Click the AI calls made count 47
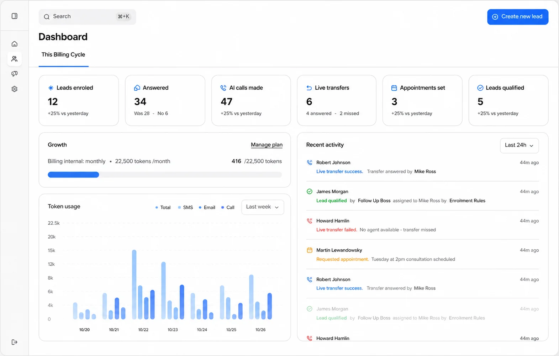This screenshot has height=356, width=559. click(226, 102)
